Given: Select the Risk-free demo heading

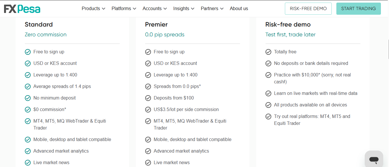Looking at the screenshot, I should tap(288, 25).
